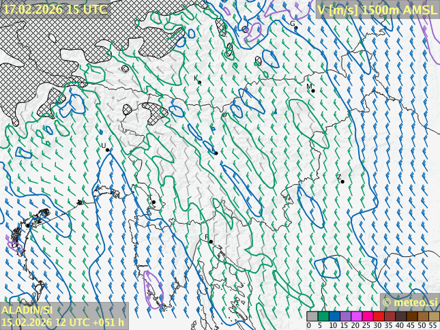This screenshot has width=440, height=330.
Task: Click the station marker labeled Z
Action: tap(342, 181)
